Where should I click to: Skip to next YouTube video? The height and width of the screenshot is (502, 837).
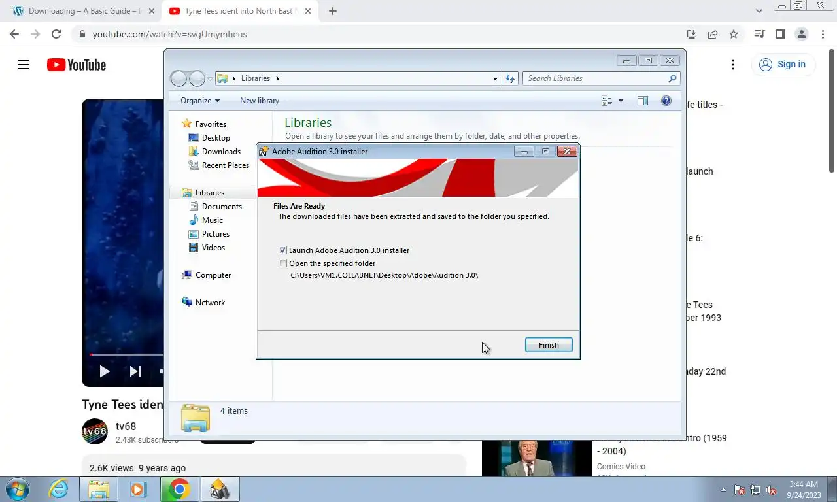(135, 371)
